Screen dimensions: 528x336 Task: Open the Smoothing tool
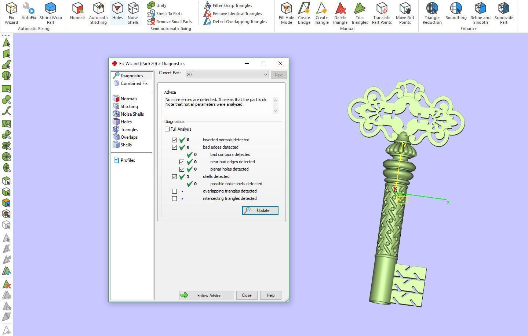[456, 11]
